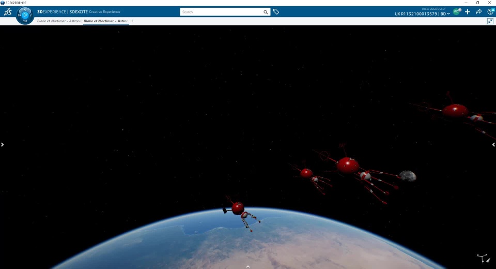This screenshot has height=269, width=496.
Task: Click the 3DEXCITE Creative Experience title
Action: pyautogui.click(x=95, y=12)
